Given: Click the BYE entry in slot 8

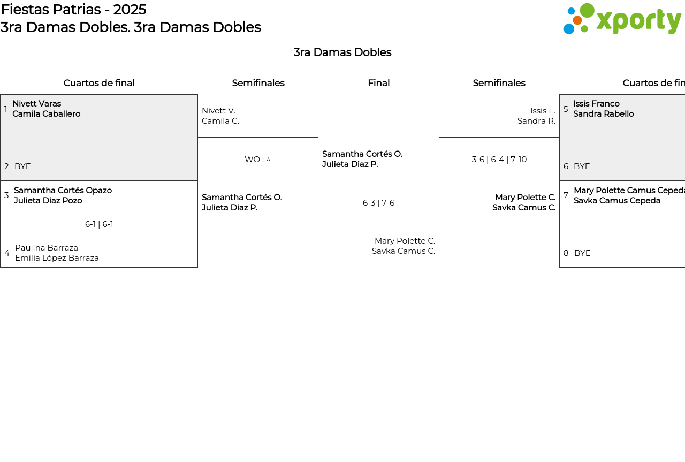Looking at the screenshot, I should 582,253.
